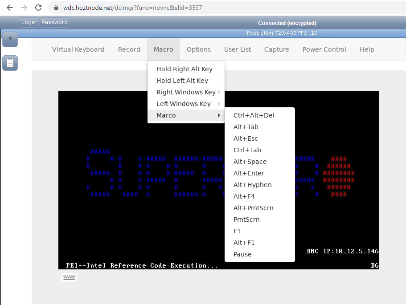Click the browser forward arrow
406x305 pixels.
pyautogui.click(x=24, y=8)
